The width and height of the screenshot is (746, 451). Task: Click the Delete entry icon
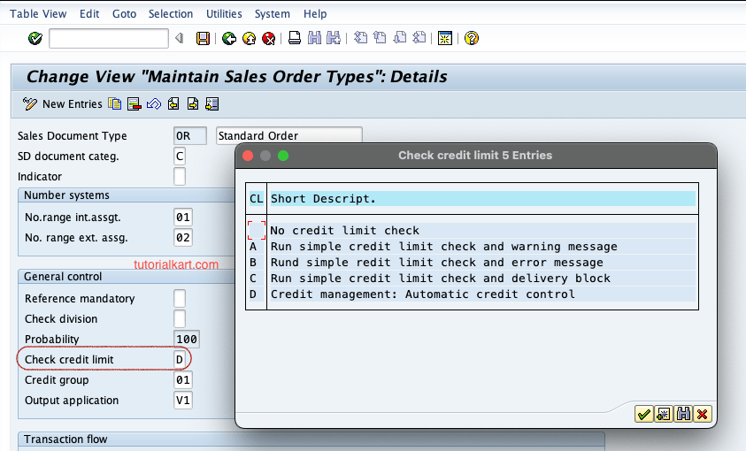click(135, 103)
